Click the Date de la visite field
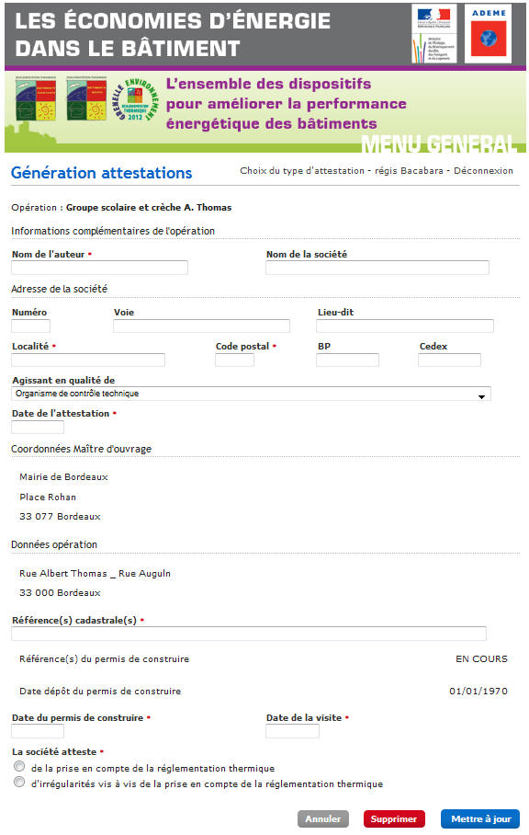 (292, 730)
